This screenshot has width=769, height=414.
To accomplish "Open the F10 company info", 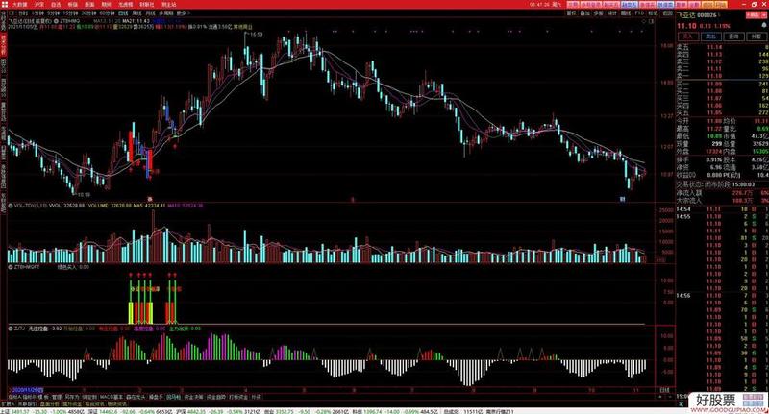I will [x=639, y=13].
